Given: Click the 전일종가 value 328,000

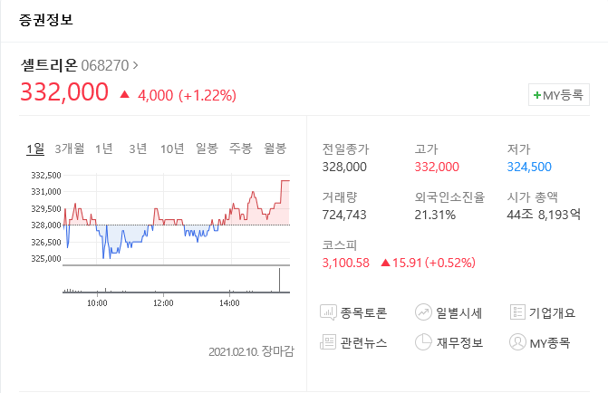Looking at the screenshot, I should 344,167.
